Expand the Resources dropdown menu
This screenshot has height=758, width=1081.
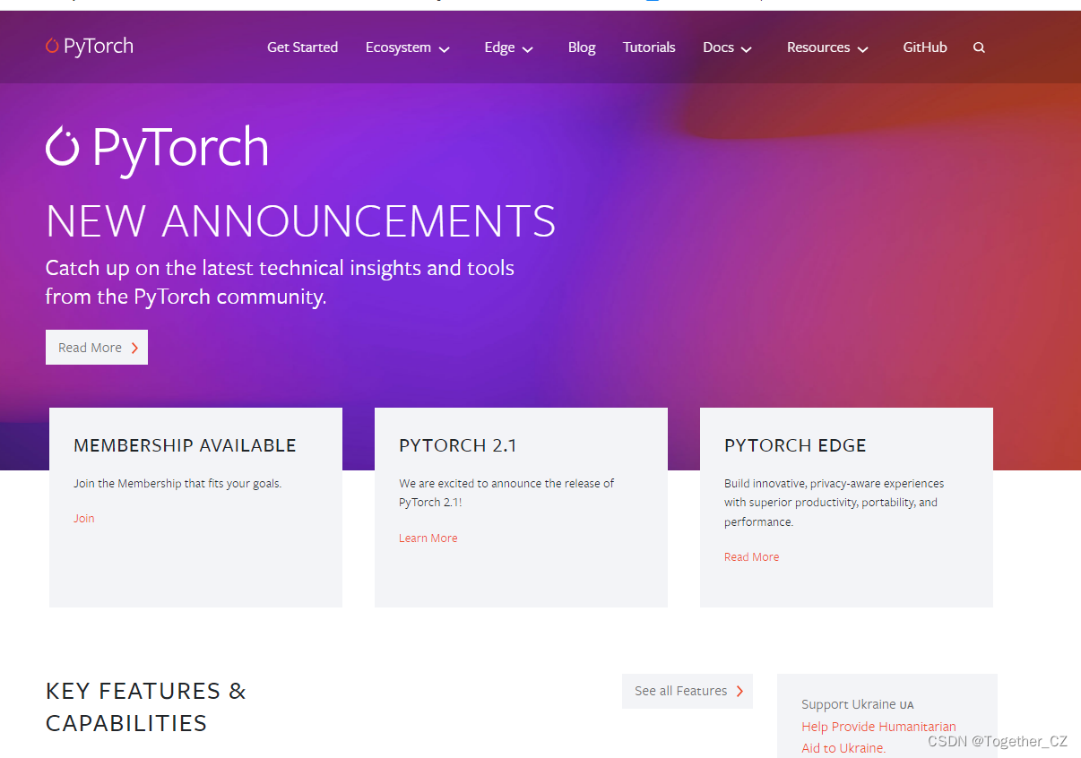tap(828, 47)
